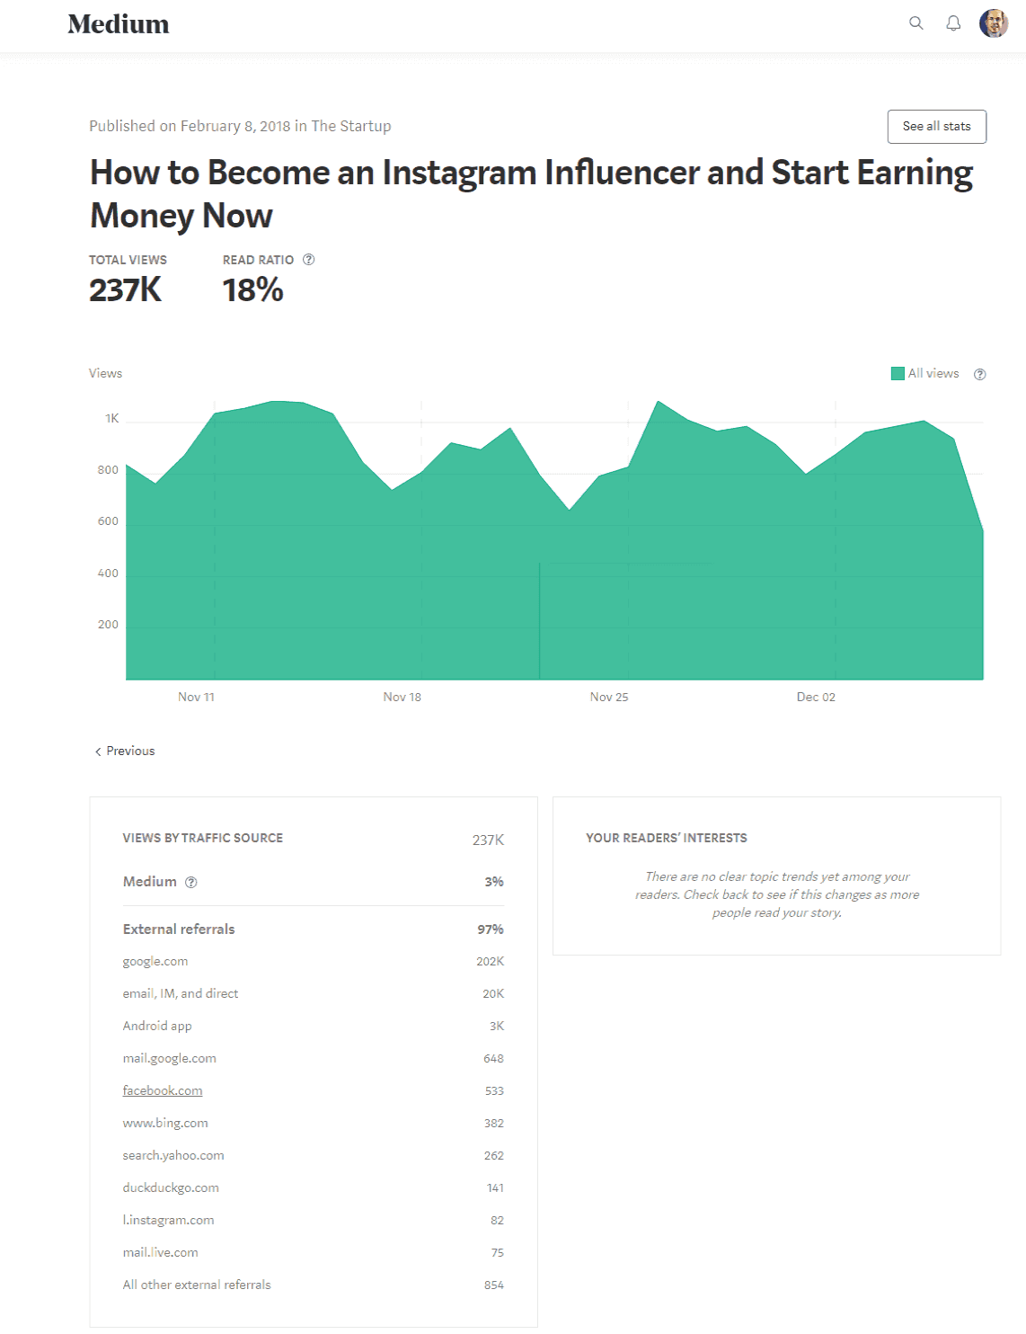
Task: Go to Previous time period
Action: pos(130,751)
